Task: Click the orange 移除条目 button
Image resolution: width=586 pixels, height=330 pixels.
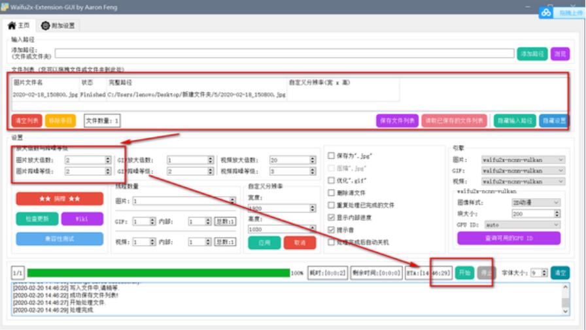Action: tap(60, 121)
